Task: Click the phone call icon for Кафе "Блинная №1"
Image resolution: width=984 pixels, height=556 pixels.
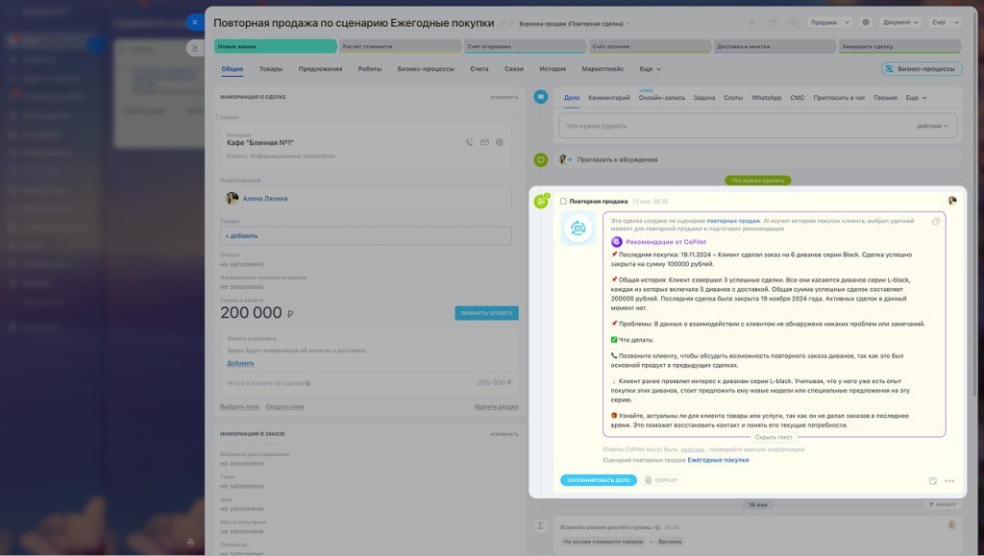Action: click(x=469, y=142)
